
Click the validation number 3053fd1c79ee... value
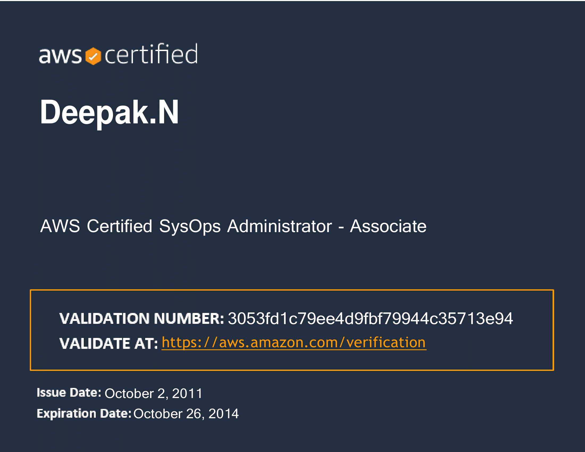[x=370, y=319]
